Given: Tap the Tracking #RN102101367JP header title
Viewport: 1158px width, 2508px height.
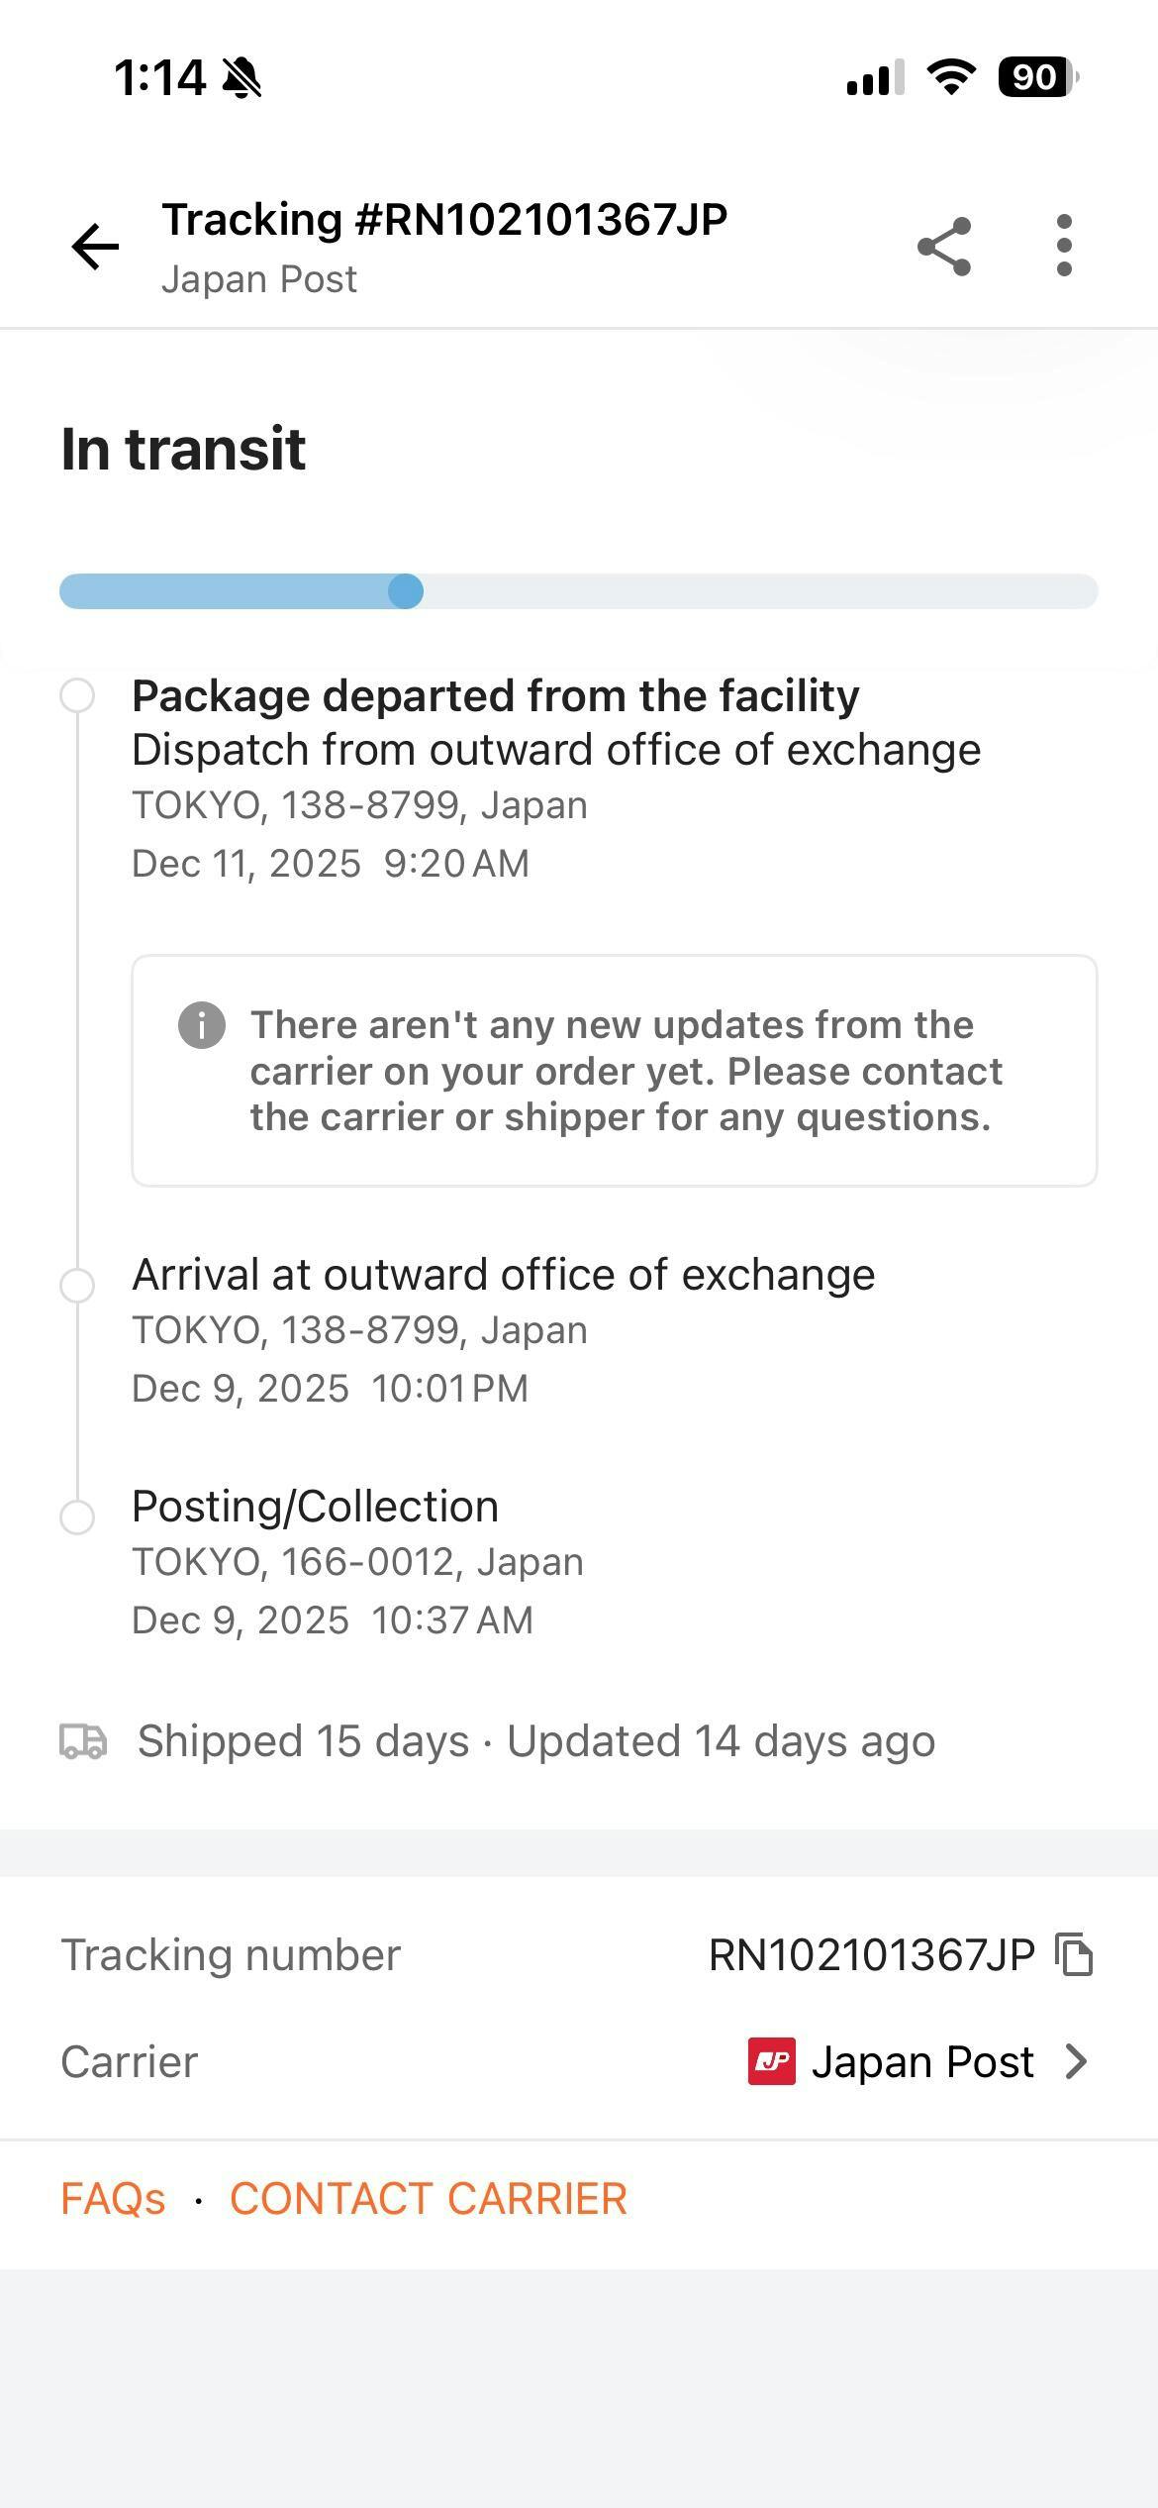Looking at the screenshot, I should coord(444,220).
